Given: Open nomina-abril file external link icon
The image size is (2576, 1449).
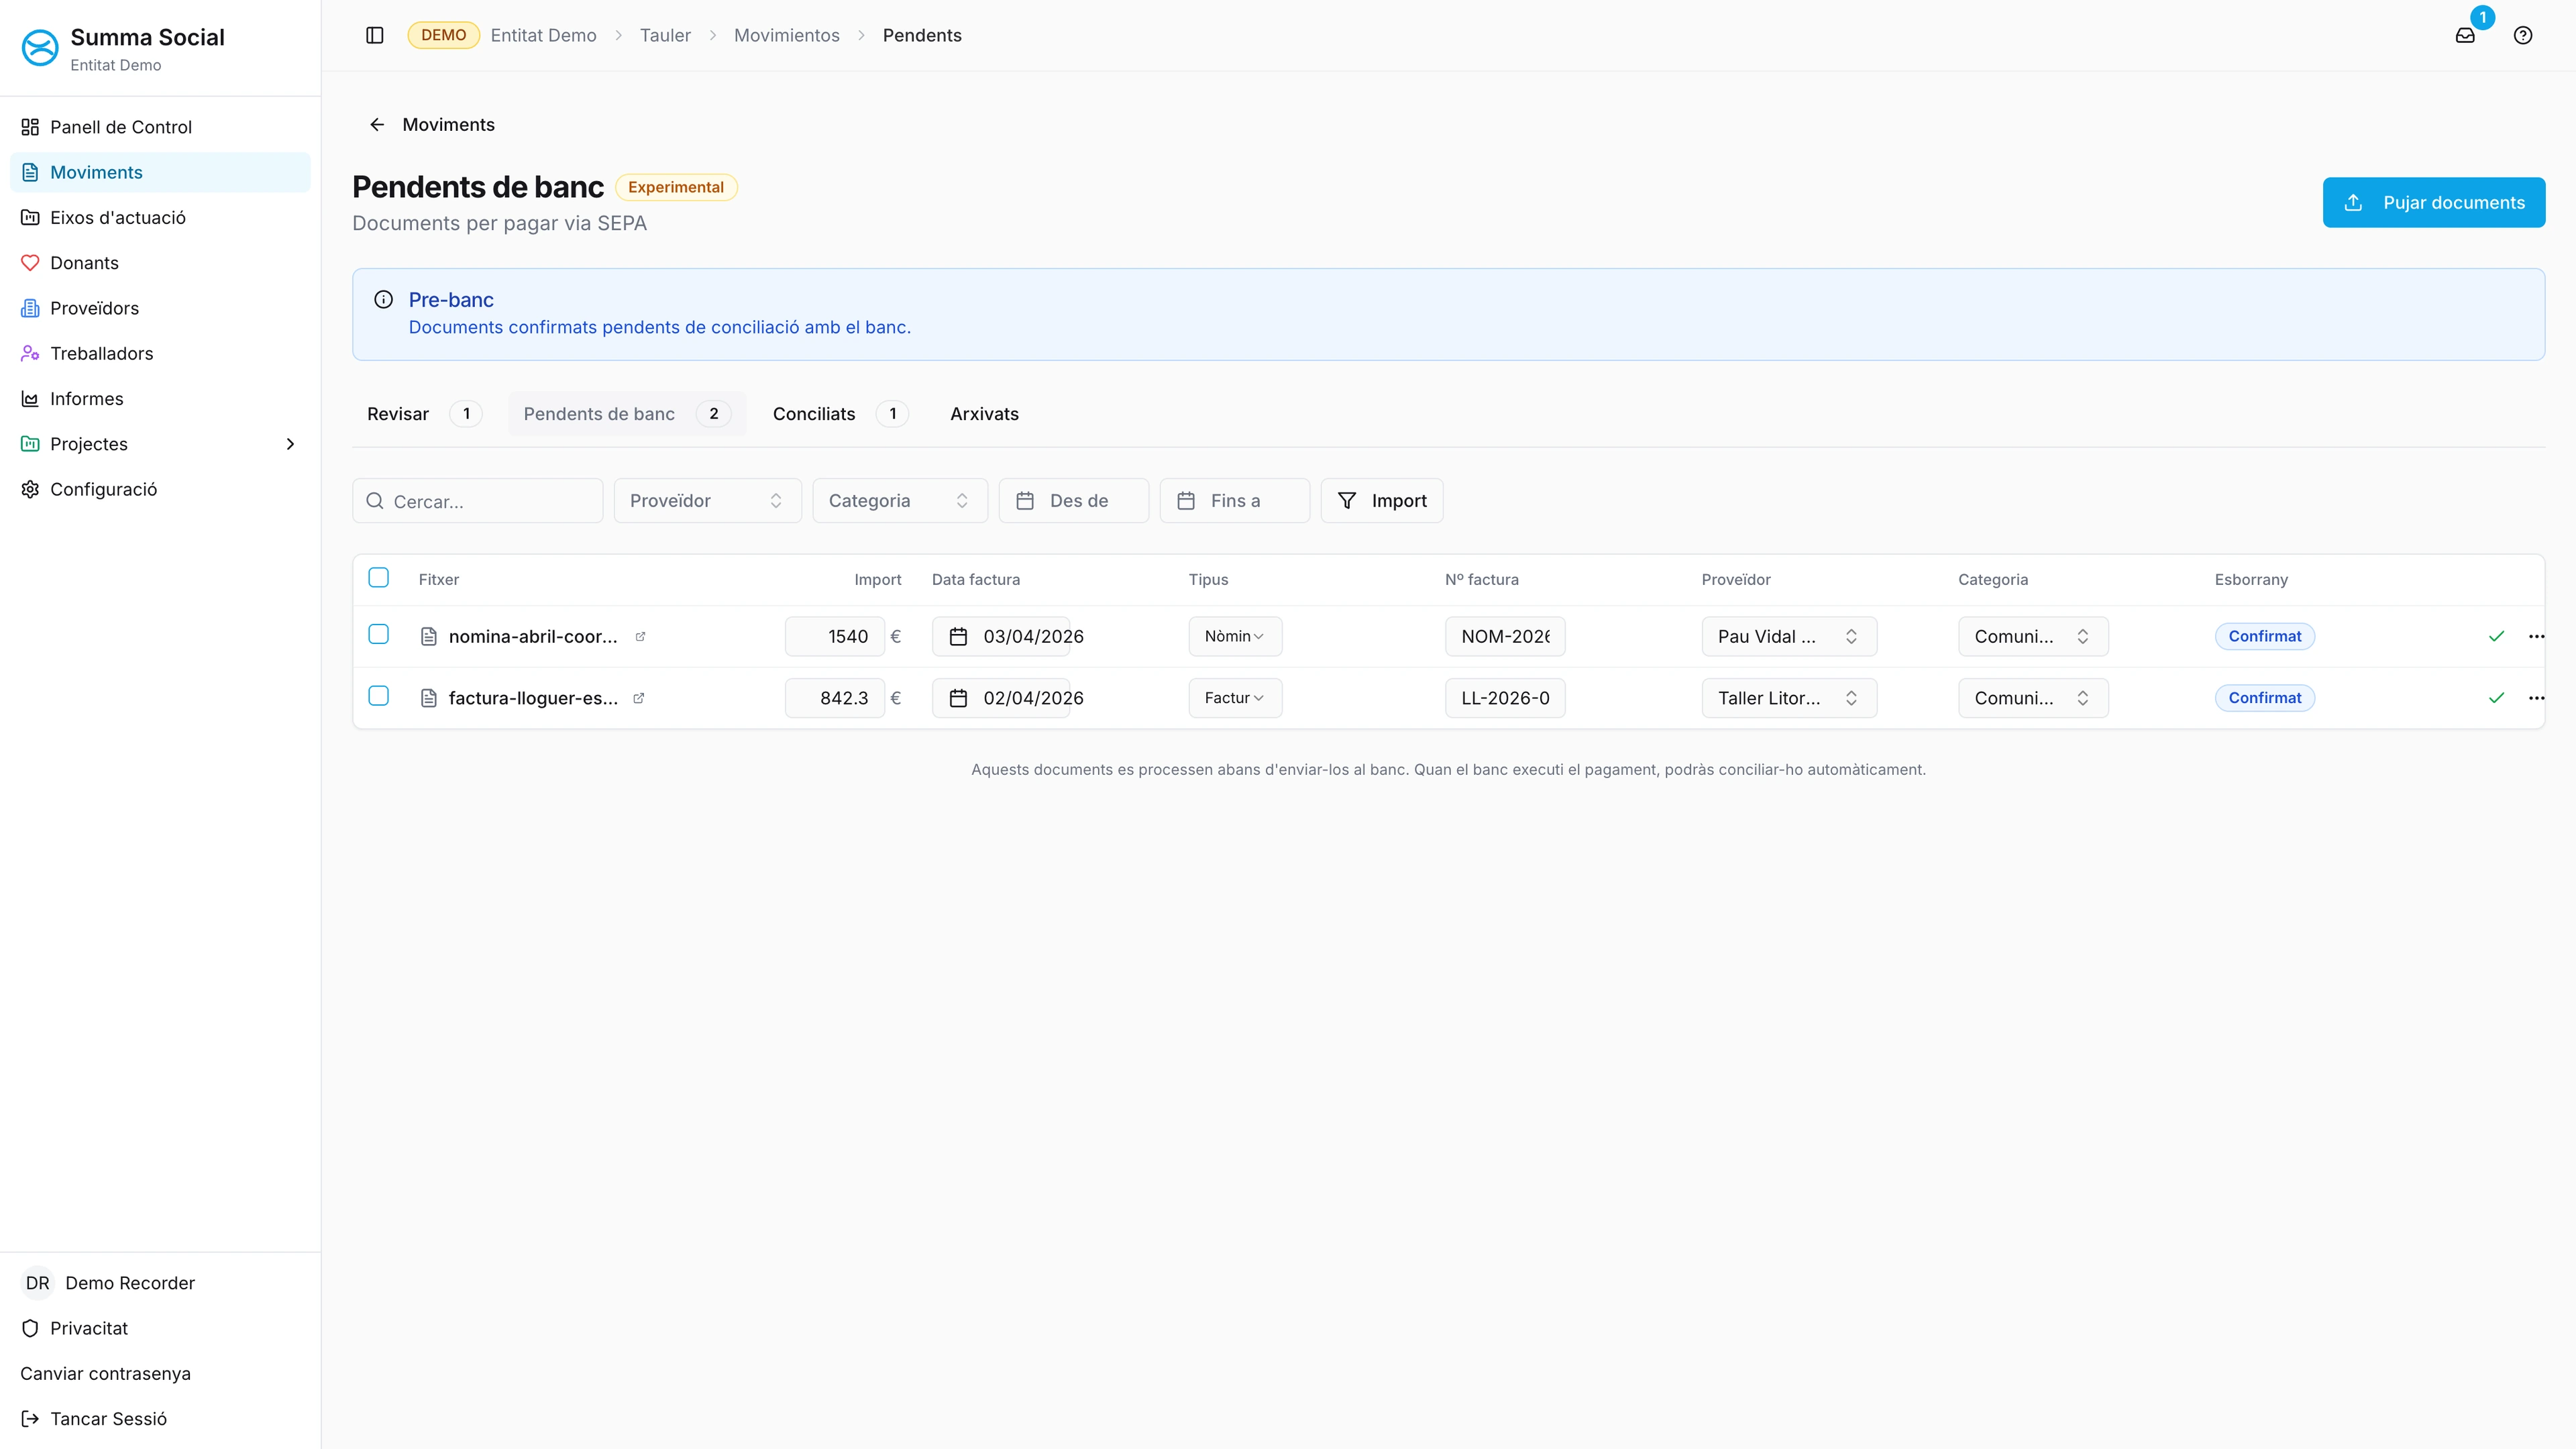Looking at the screenshot, I should (640, 636).
